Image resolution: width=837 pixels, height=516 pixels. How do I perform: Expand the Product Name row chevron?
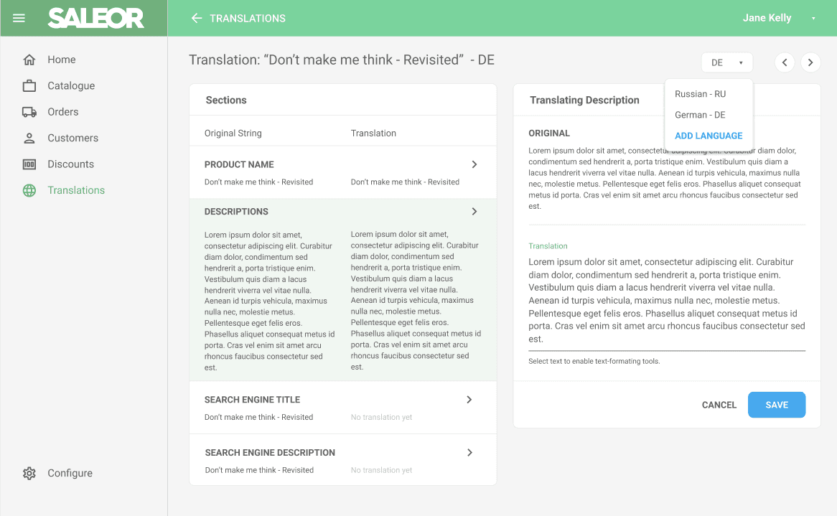pos(474,164)
